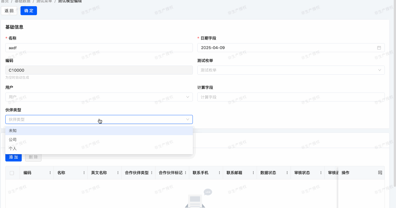Click the 确定 button

tap(29, 11)
